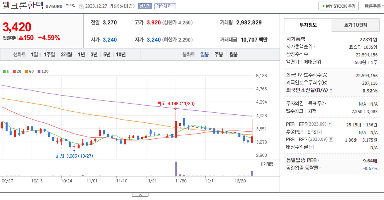384x200 pixels.
Task: Click orange 60-day moving average legend
Action: pyautogui.click(x=29, y=72)
